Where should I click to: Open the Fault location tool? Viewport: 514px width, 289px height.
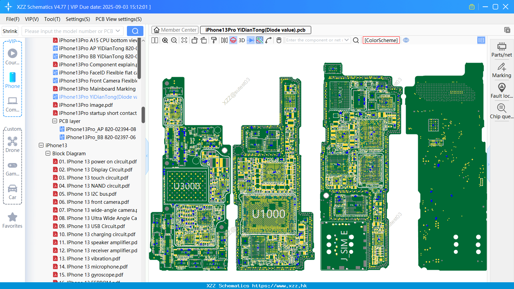pos(502,91)
